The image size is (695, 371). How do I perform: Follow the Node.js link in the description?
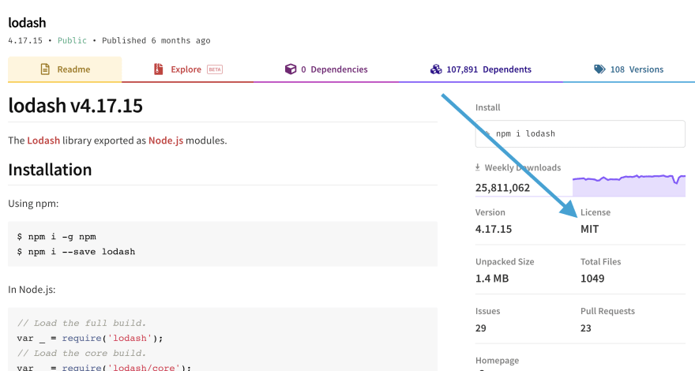click(x=166, y=141)
